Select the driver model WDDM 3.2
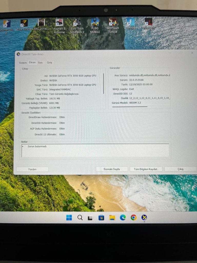 tap(135, 103)
